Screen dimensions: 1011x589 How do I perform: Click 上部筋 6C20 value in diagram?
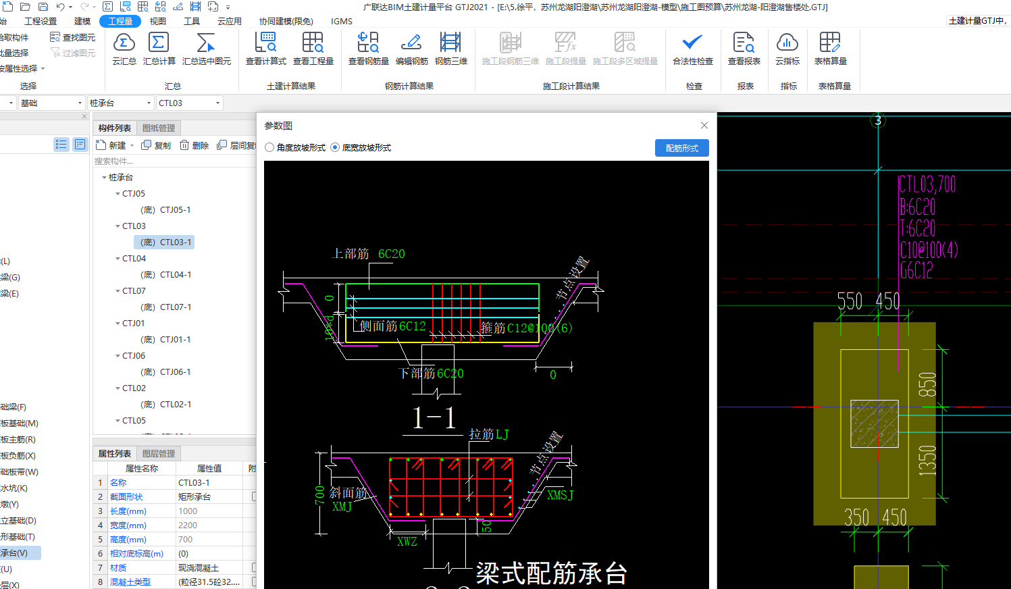392,254
